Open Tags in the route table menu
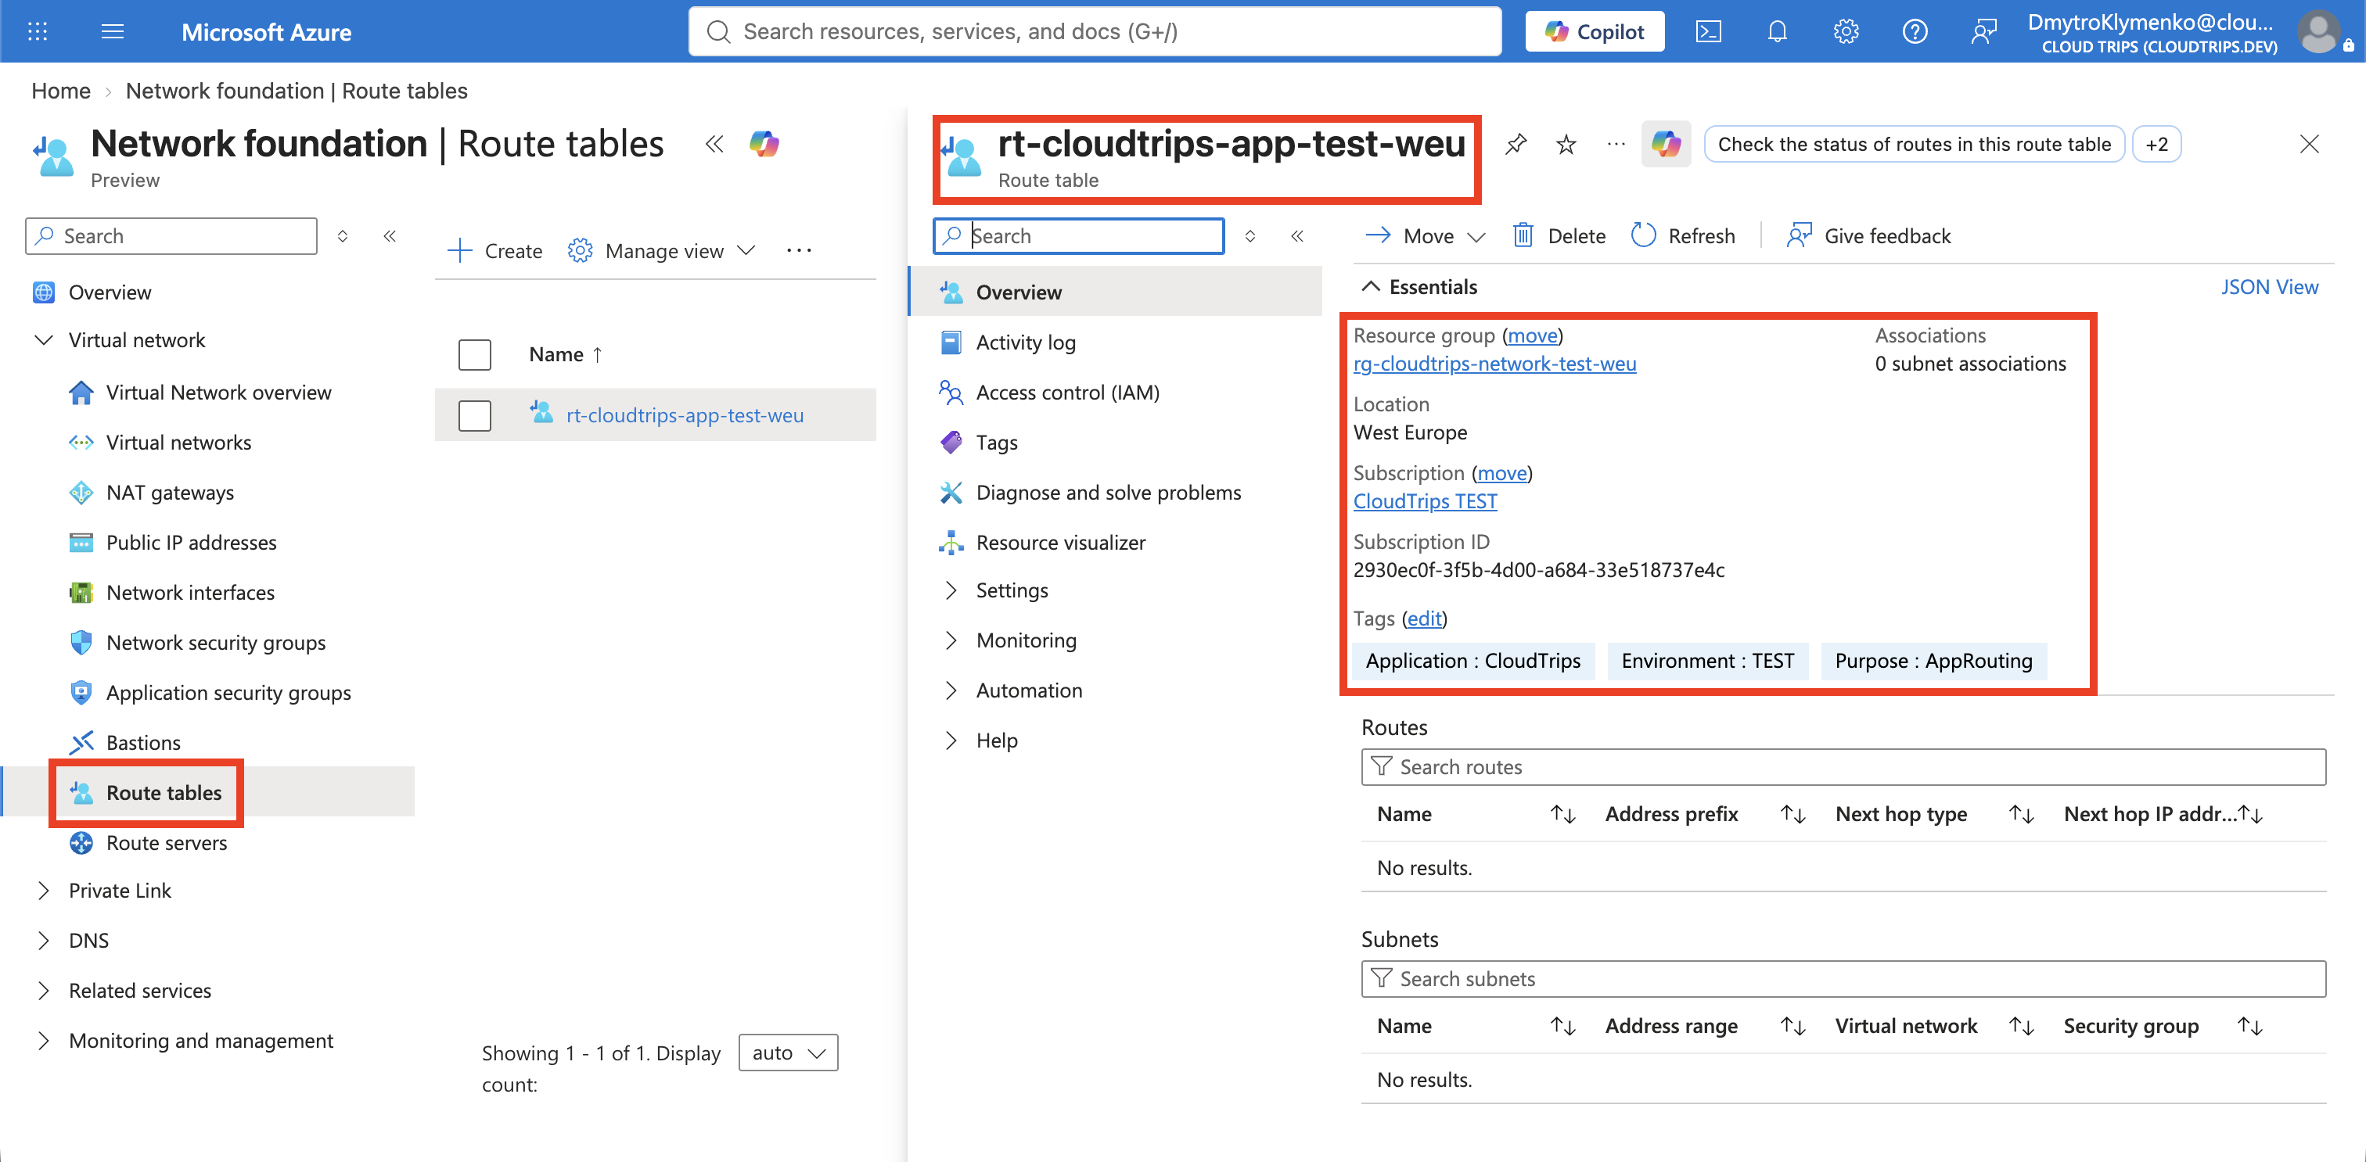The image size is (2366, 1162). click(996, 443)
